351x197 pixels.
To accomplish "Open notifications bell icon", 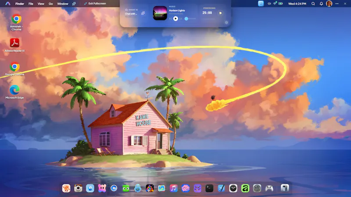I will pyautogui.click(x=321, y=4).
